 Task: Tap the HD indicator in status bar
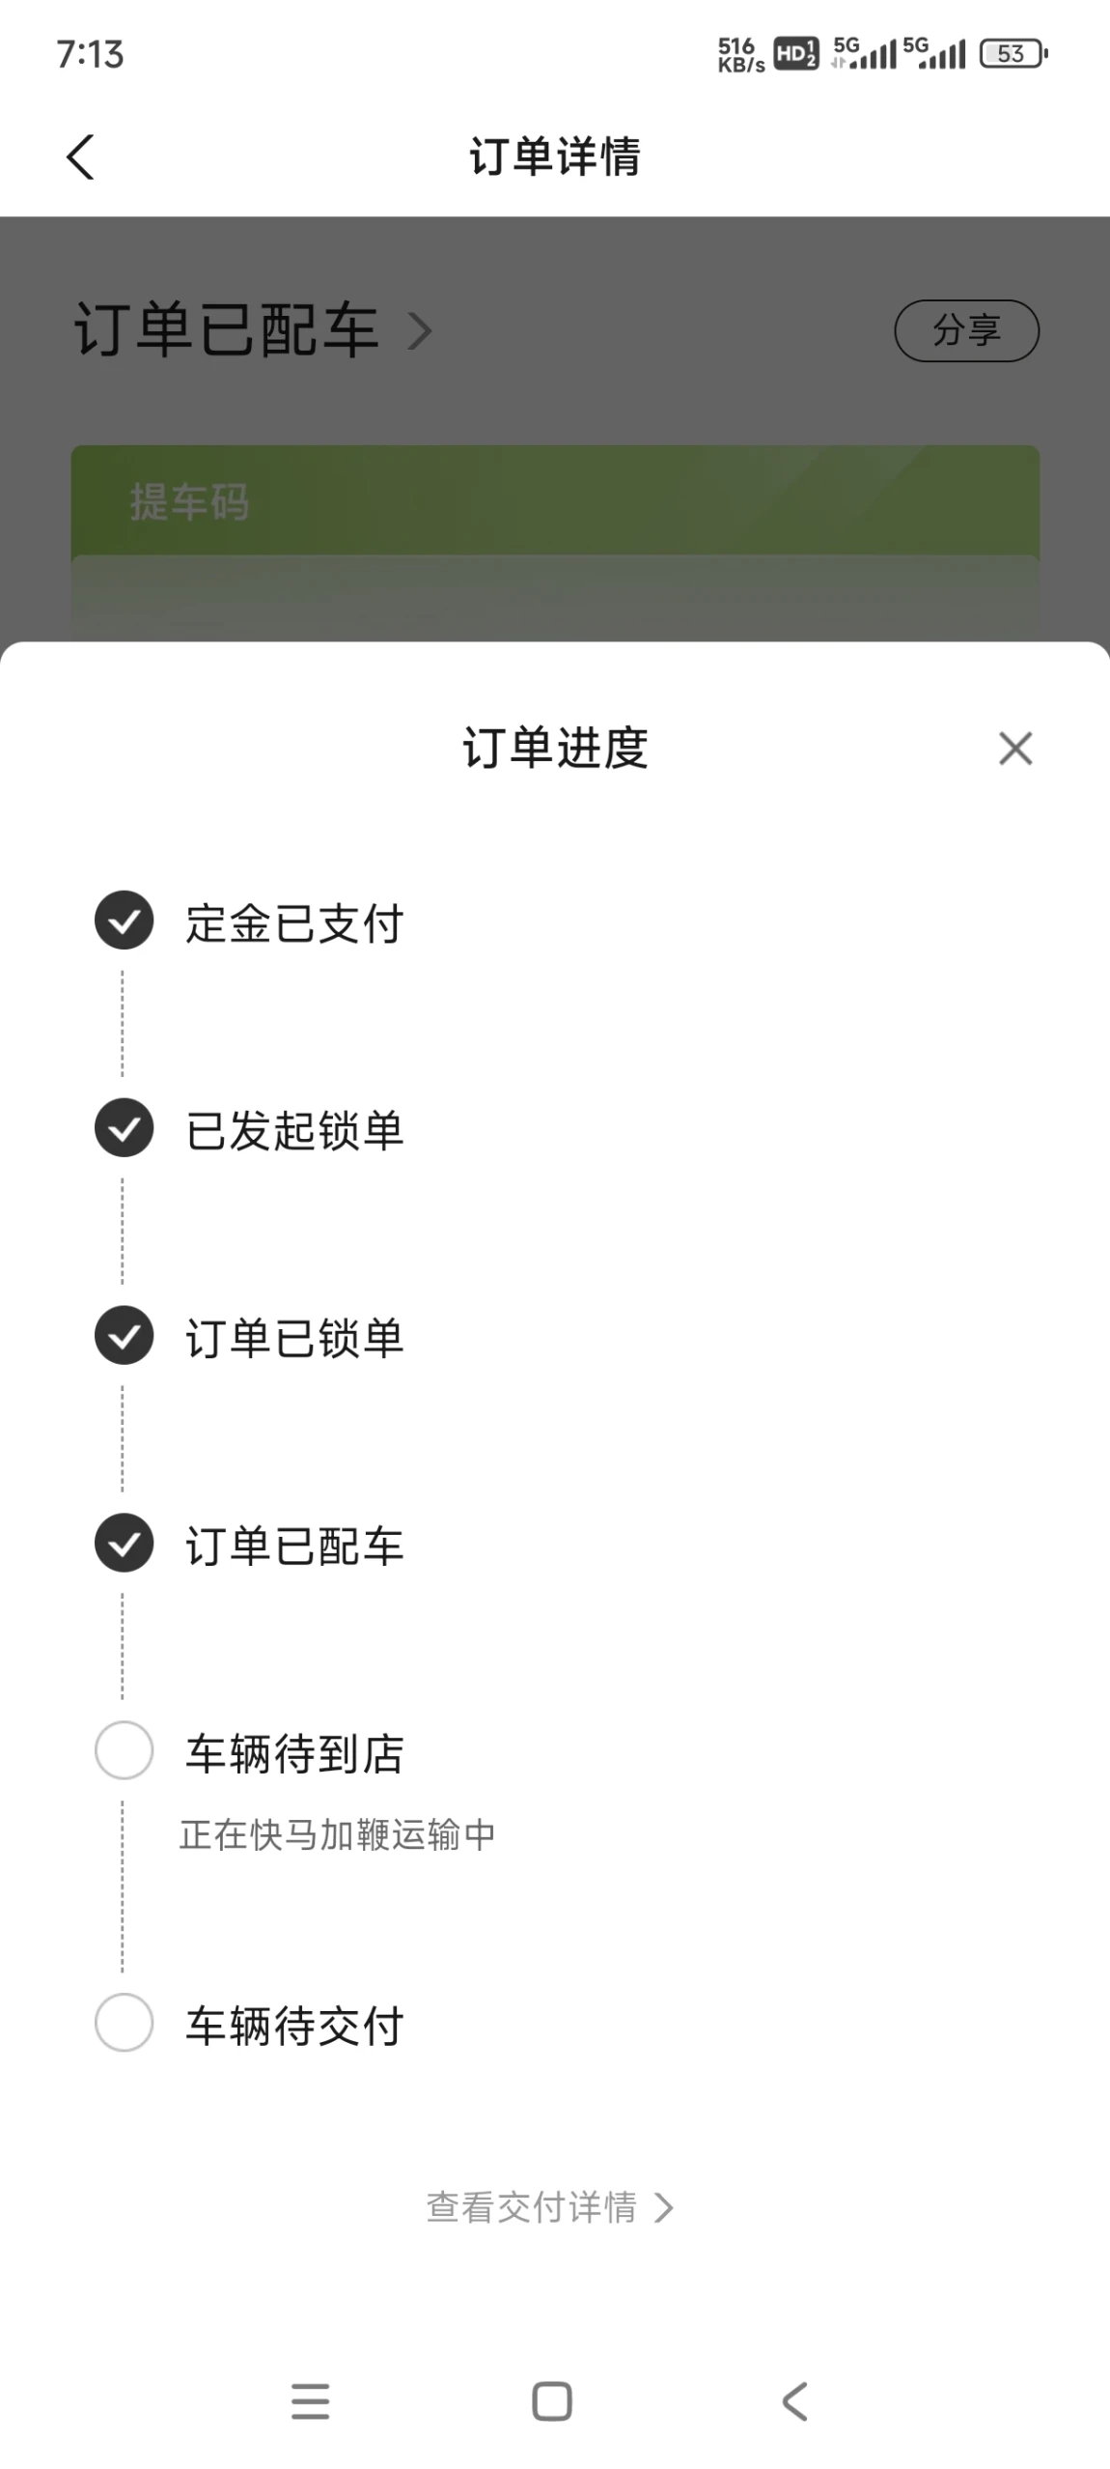796,53
